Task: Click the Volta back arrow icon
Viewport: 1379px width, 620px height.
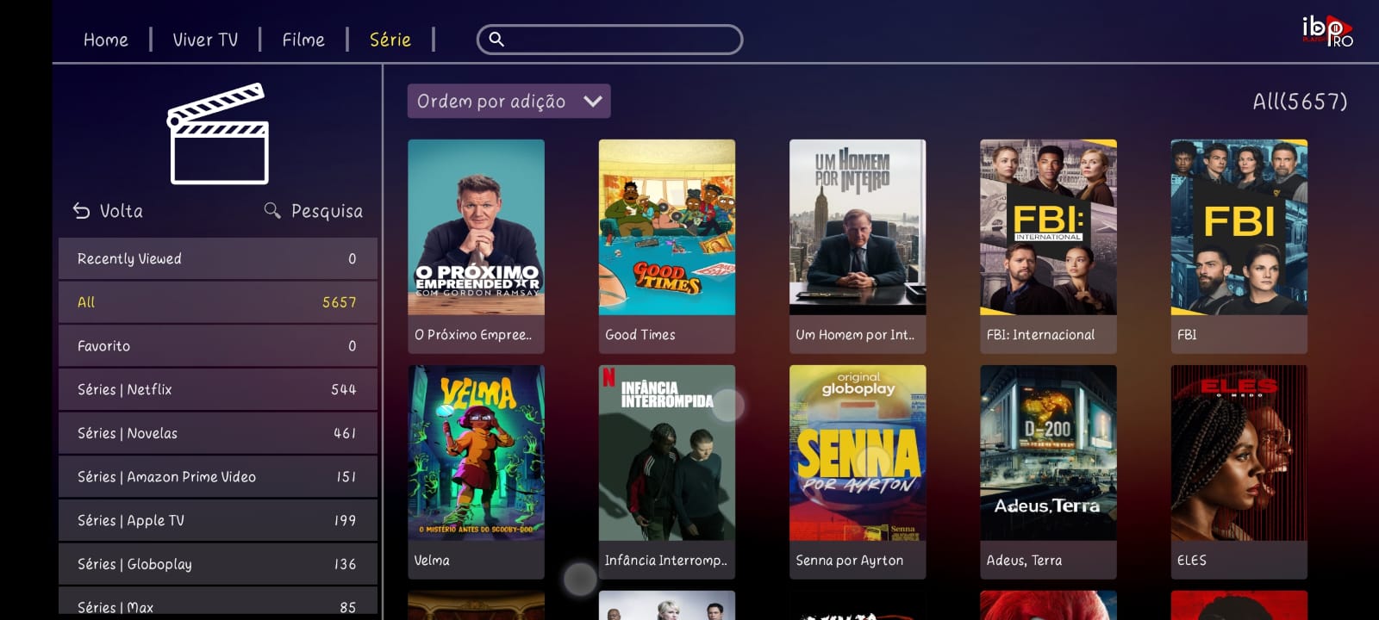Action: point(81,211)
